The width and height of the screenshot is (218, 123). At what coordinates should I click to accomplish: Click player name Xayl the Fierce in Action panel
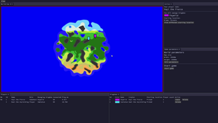coord(173,9)
